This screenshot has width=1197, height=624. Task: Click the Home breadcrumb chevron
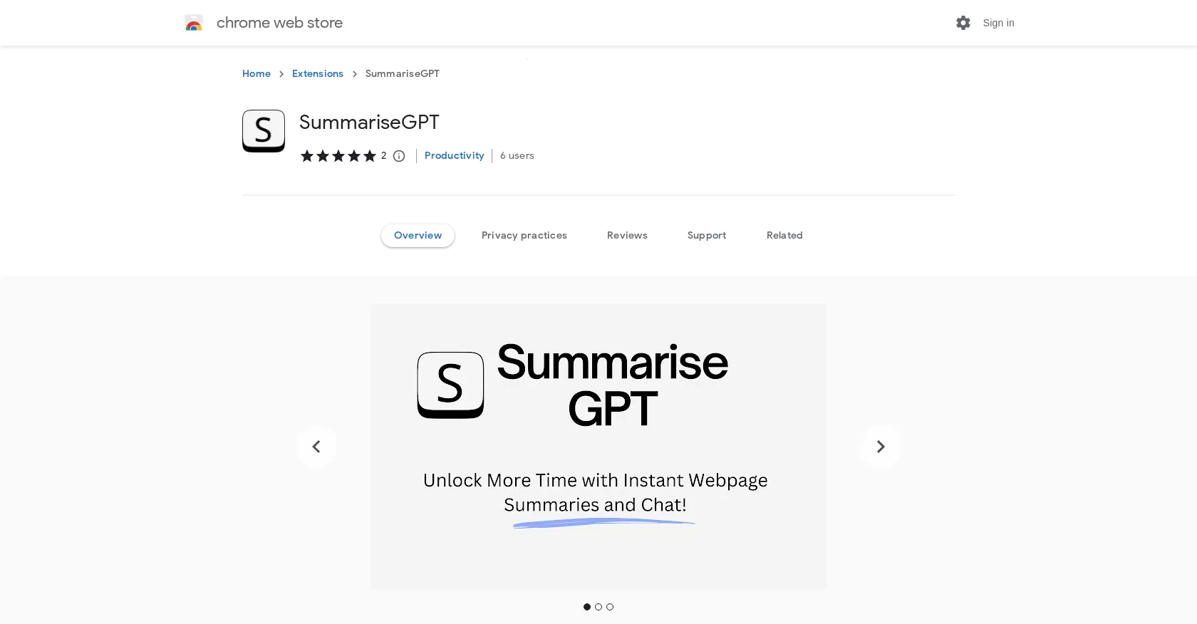pos(281,74)
